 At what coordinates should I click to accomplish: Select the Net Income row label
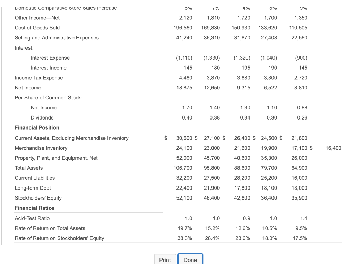click(x=28, y=88)
